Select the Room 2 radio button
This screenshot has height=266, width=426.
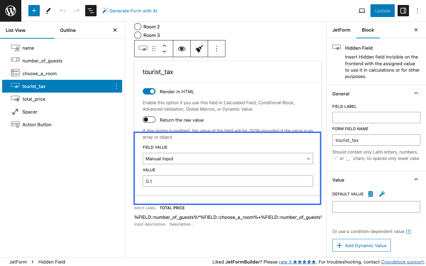[x=138, y=27]
